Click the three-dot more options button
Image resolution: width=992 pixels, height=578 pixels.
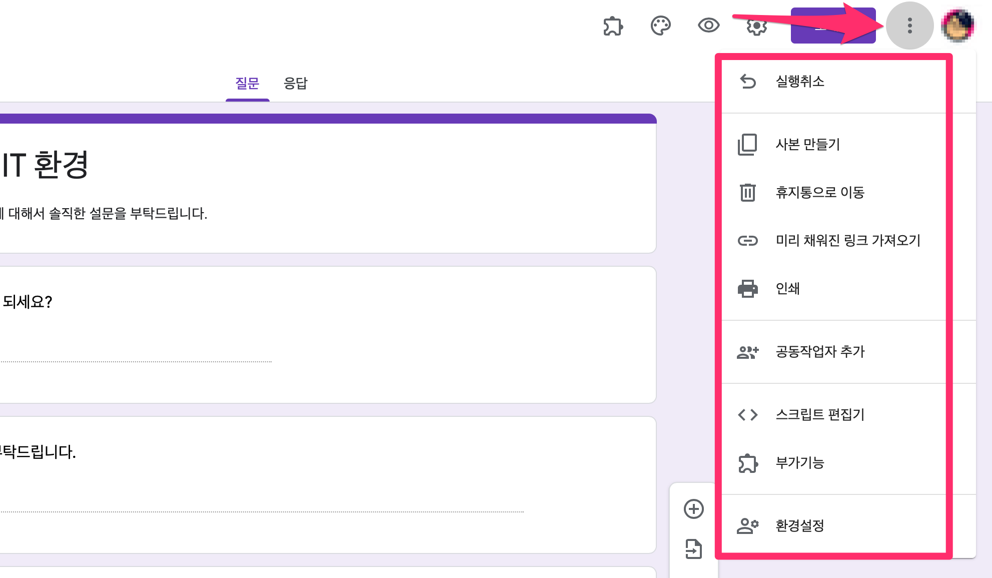(x=909, y=26)
